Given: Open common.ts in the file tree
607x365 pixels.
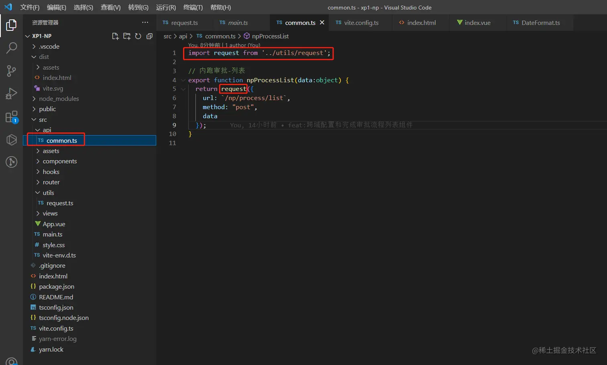Looking at the screenshot, I should coord(90,141).
